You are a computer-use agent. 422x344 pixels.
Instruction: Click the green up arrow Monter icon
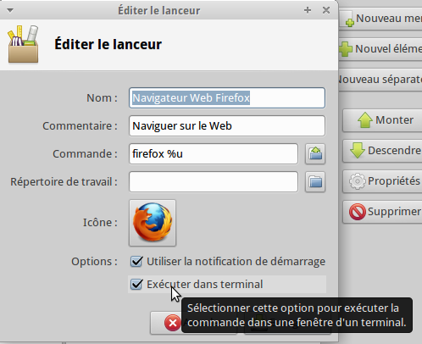pos(365,119)
